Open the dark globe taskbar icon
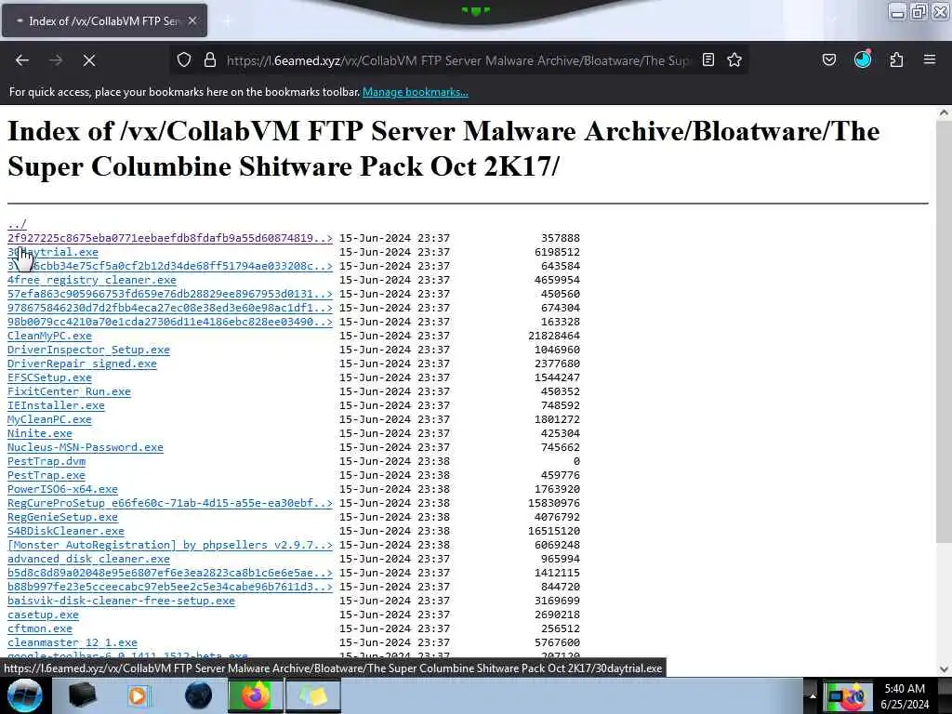Screen dimensions: 952x714 coord(199,695)
